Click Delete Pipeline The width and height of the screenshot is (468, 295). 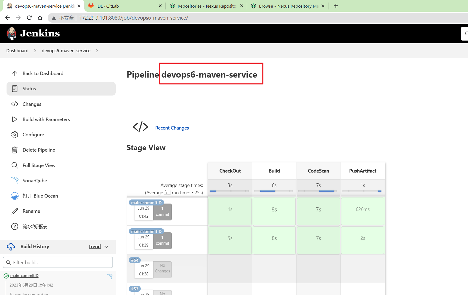(39, 150)
